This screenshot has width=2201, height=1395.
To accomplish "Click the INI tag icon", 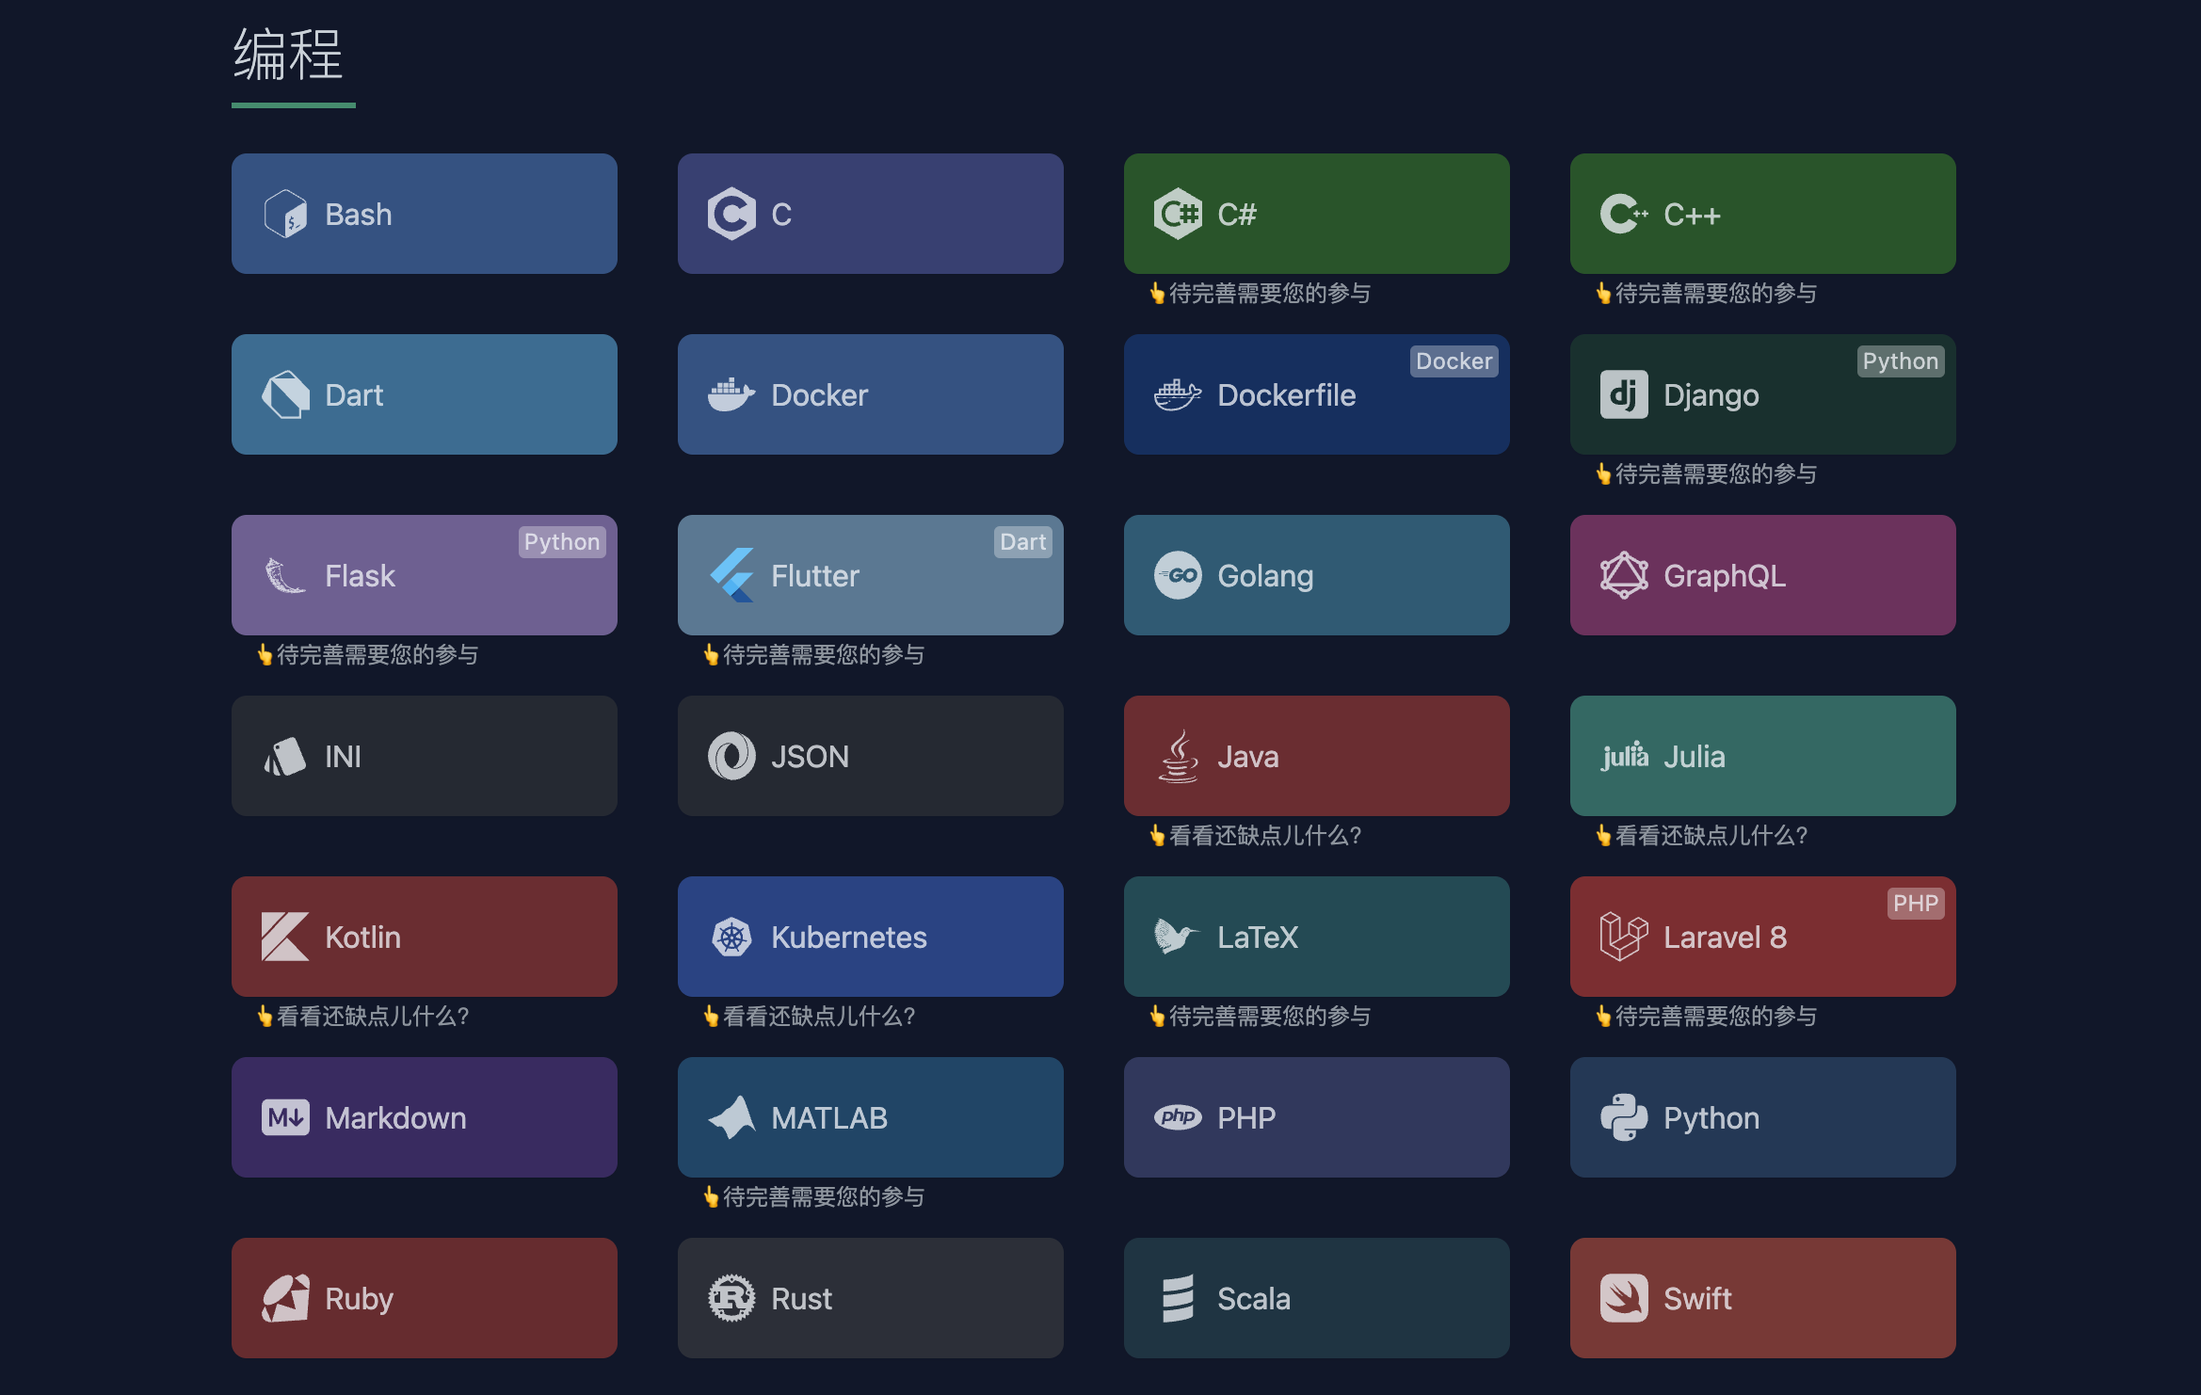I will pyautogui.click(x=285, y=756).
